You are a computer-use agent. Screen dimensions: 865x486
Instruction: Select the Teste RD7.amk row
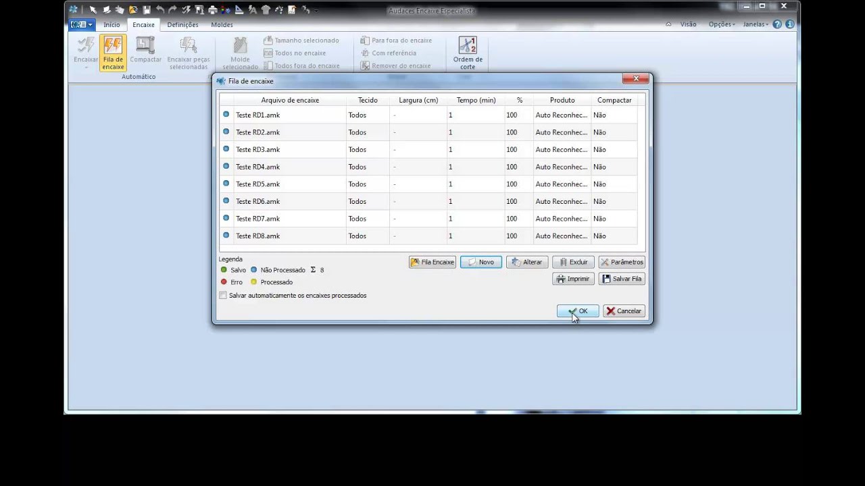pos(428,219)
